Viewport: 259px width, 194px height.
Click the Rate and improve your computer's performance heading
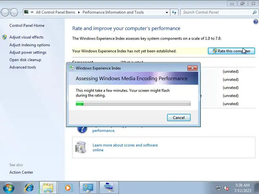126,28
